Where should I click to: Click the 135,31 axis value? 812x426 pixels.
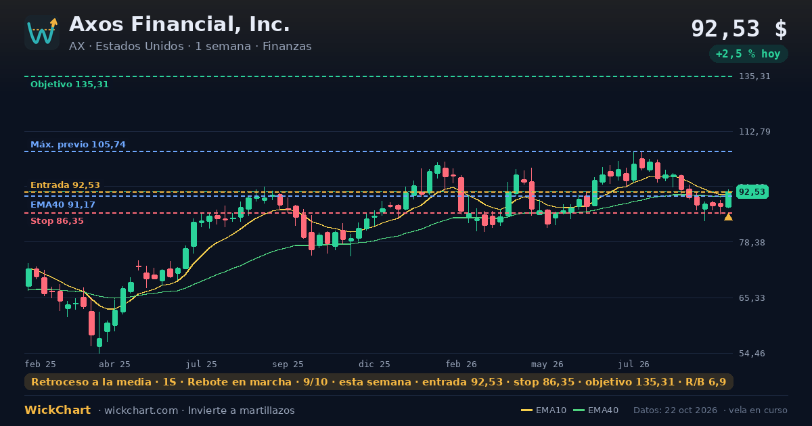pos(754,76)
